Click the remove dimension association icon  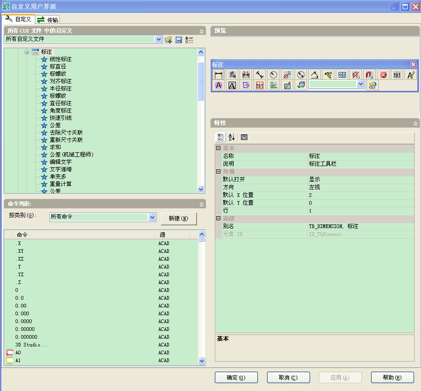(x=356, y=74)
